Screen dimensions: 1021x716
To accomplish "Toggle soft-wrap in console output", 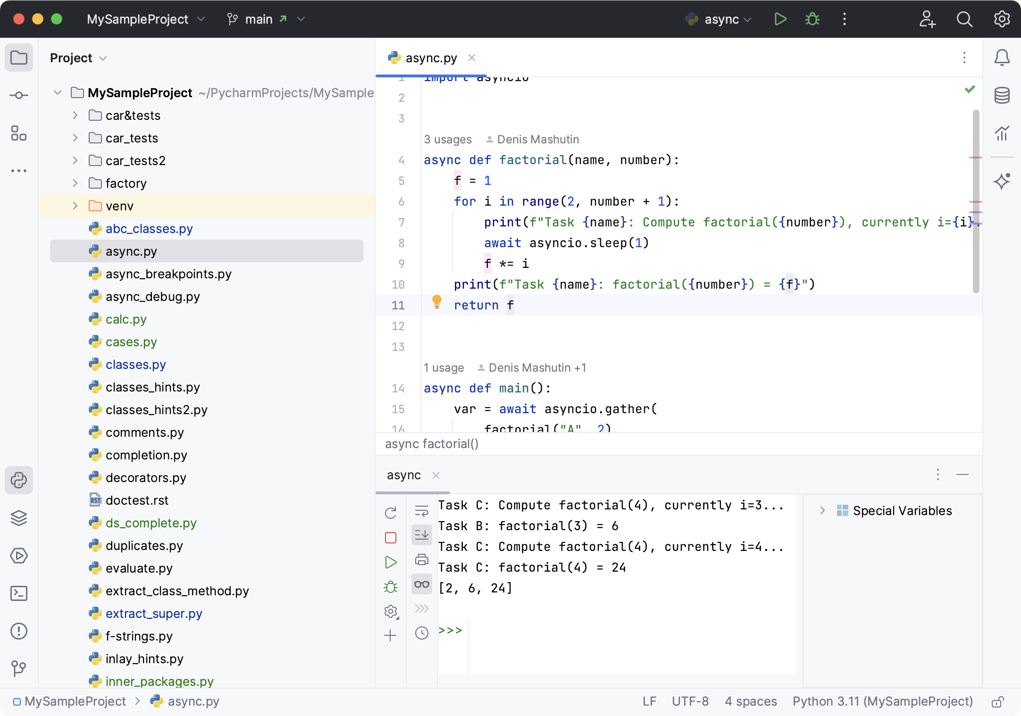I will pos(422,511).
